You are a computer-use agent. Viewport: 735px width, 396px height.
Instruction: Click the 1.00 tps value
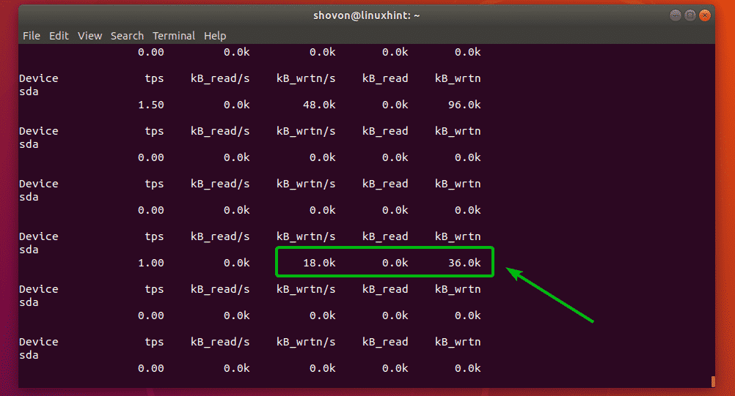coord(151,263)
